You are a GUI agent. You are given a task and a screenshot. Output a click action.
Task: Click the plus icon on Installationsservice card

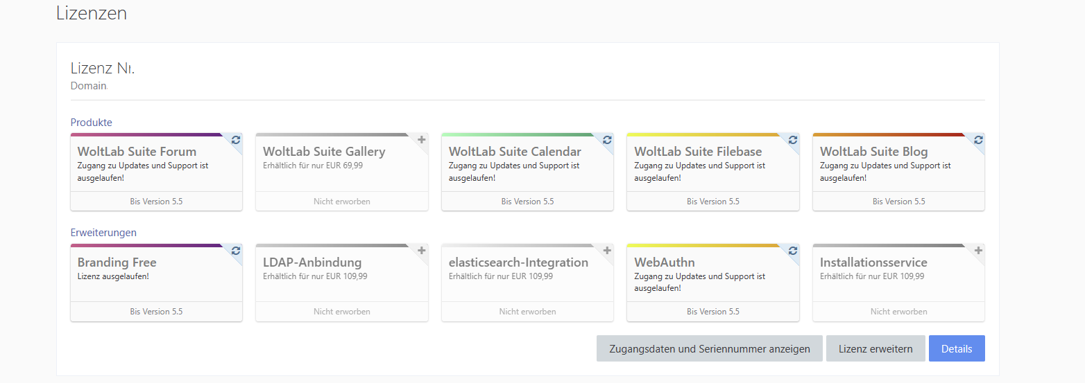pyautogui.click(x=978, y=251)
